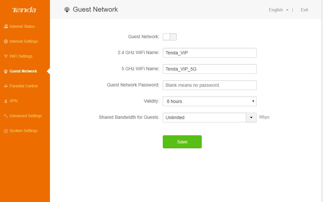This screenshot has height=202, width=323.
Task: Click the globe icon for Internet Settings
Action: coord(6,41)
